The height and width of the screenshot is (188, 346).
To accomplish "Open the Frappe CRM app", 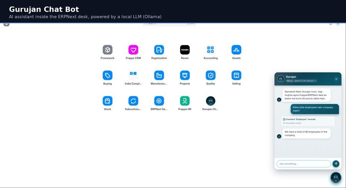I will point(133,50).
